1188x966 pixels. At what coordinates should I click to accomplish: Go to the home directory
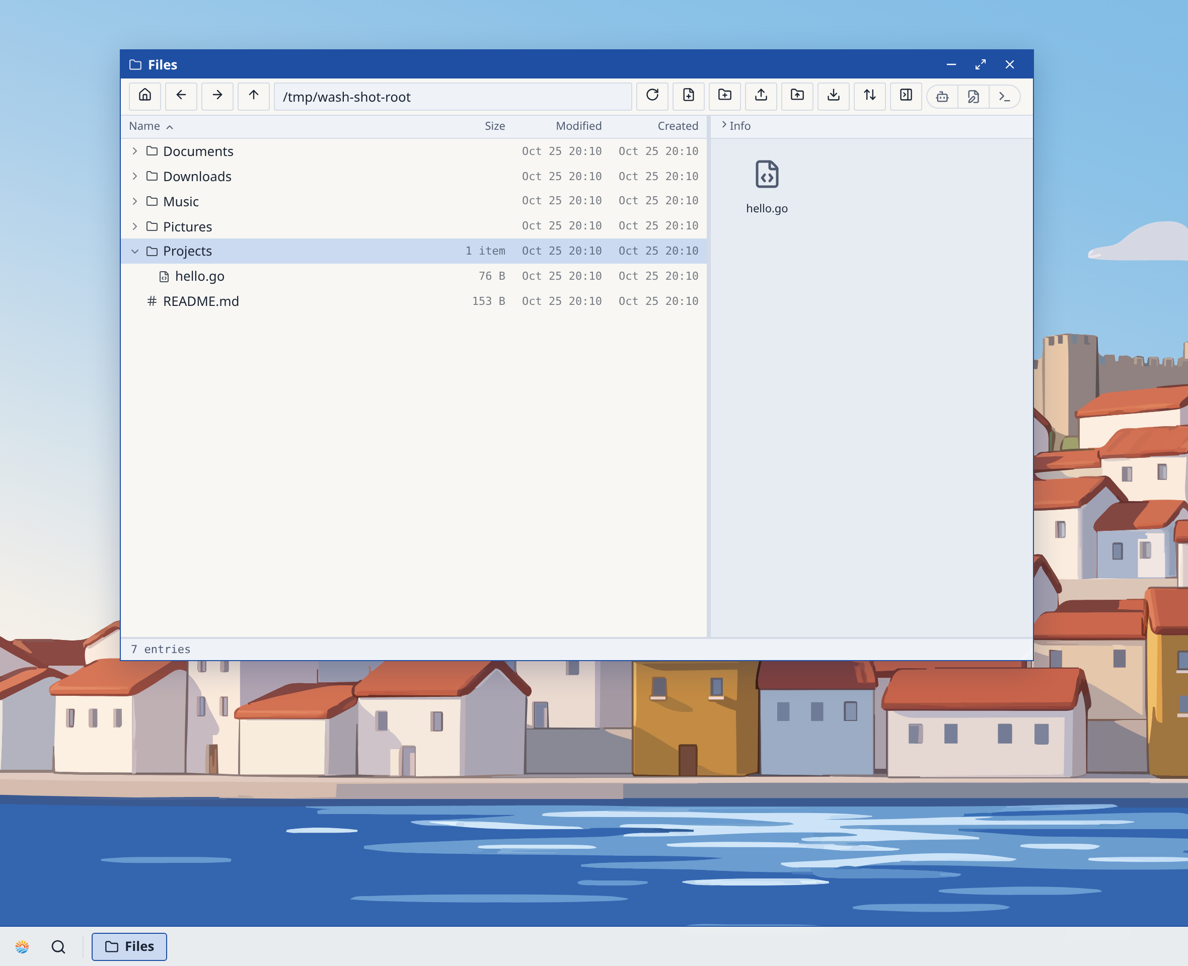(145, 96)
